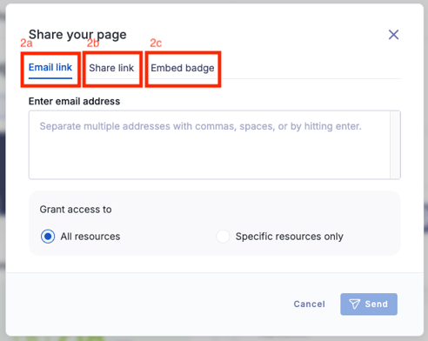Select the All resources radio button

click(48, 237)
